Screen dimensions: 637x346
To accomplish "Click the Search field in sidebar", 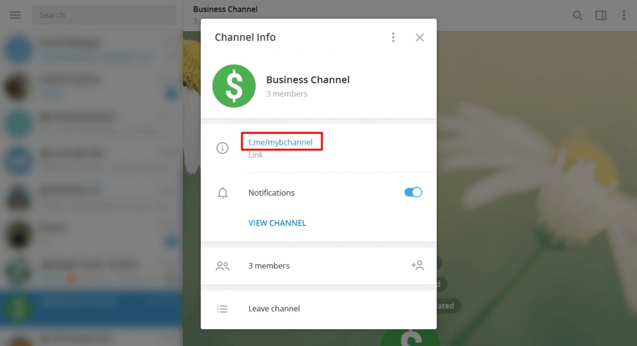I will click(104, 15).
